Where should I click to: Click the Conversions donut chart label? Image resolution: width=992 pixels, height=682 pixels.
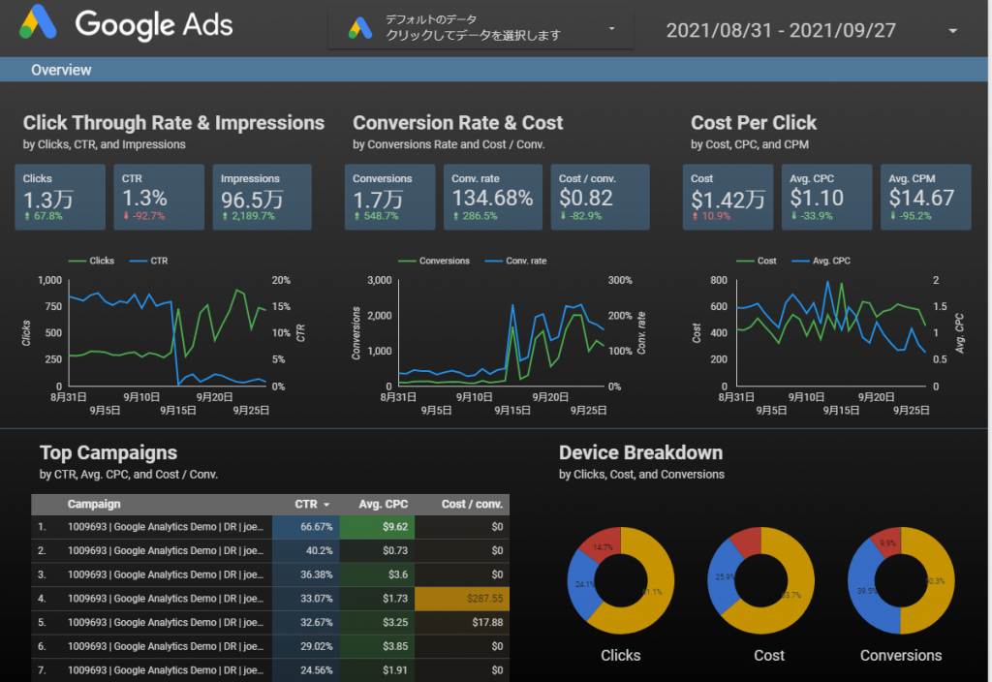(x=901, y=656)
